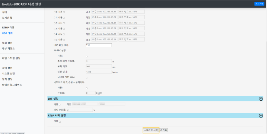267x134 pixels.
Task: Click the 스트리밍 시작 button
Action: (x=151, y=130)
